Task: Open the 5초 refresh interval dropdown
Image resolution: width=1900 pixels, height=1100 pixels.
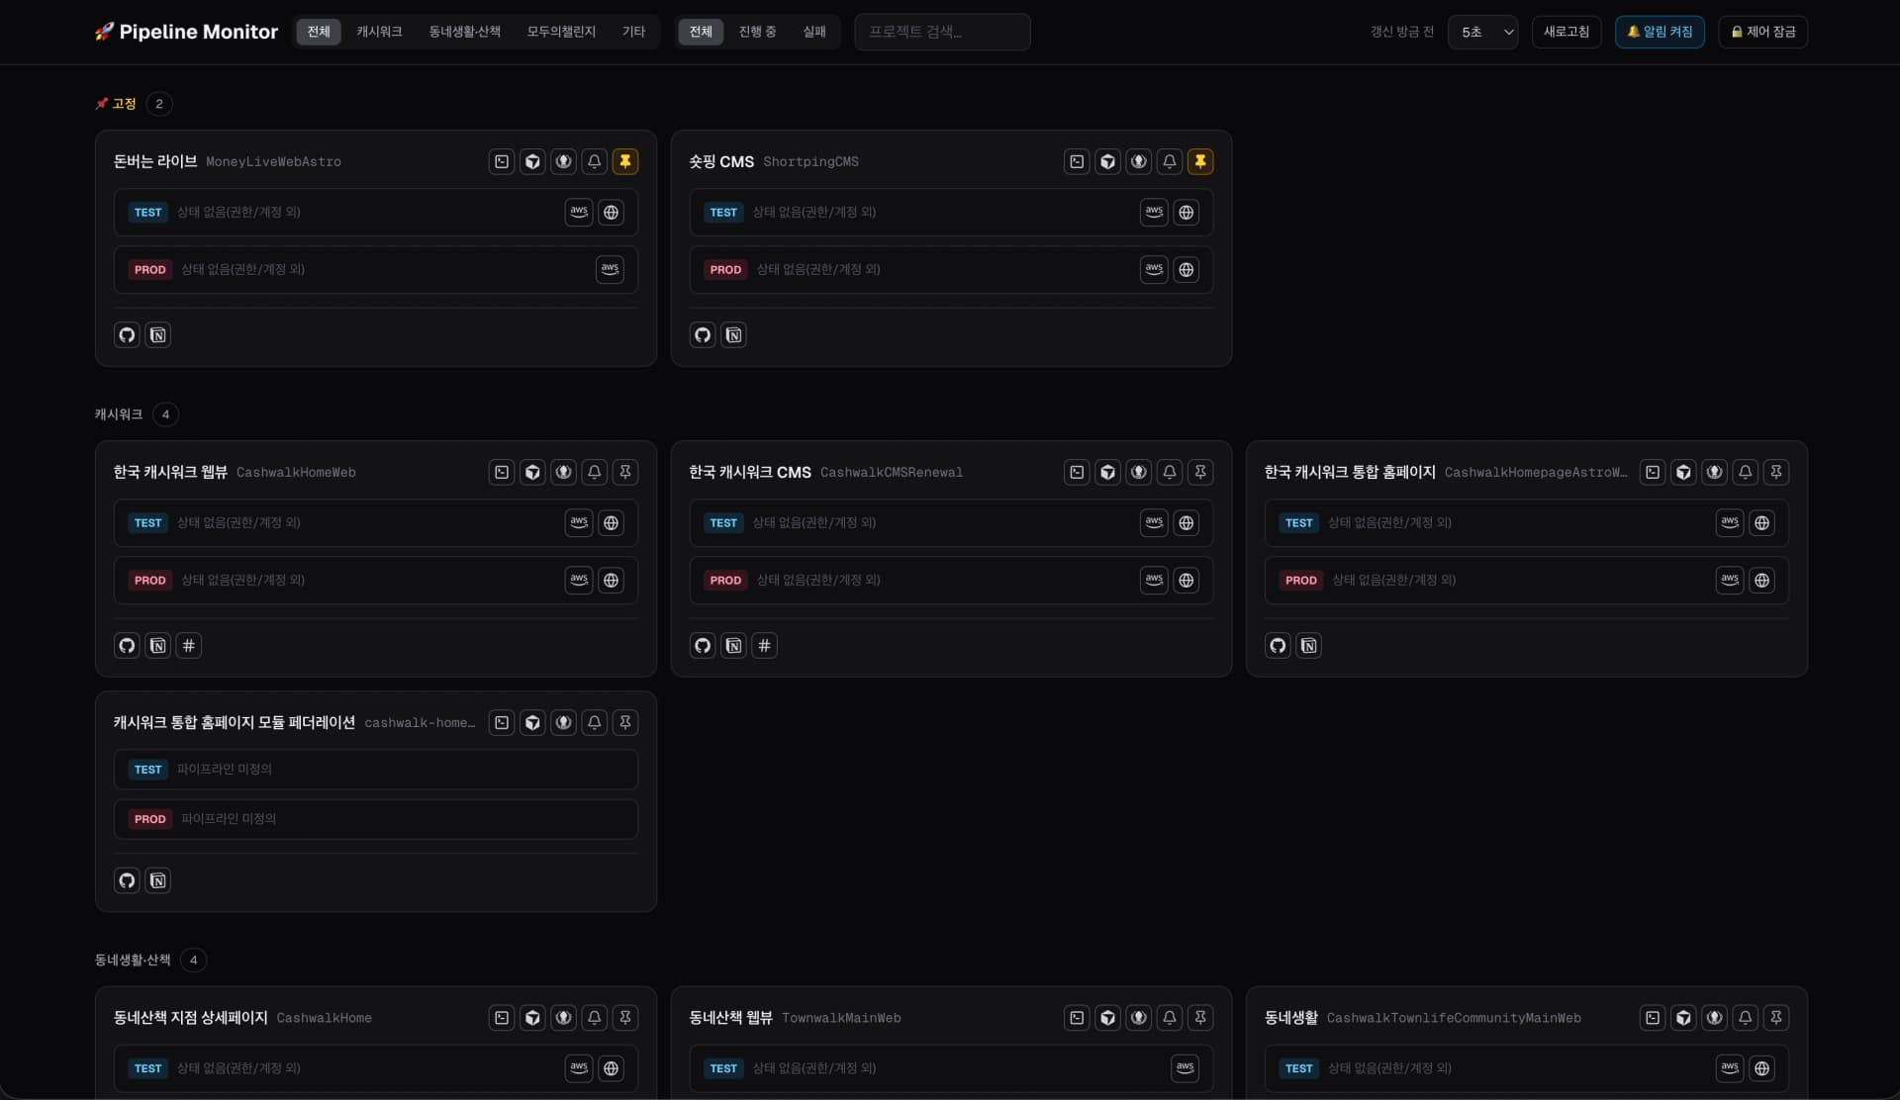Action: tap(1482, 32)
